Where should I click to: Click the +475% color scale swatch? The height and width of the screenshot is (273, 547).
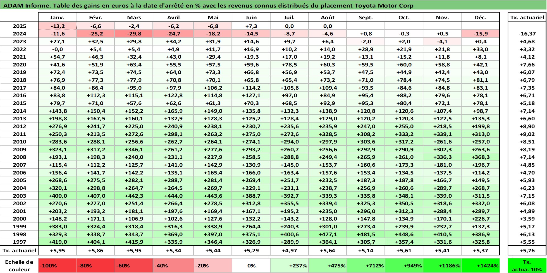[x=328, y=265]
